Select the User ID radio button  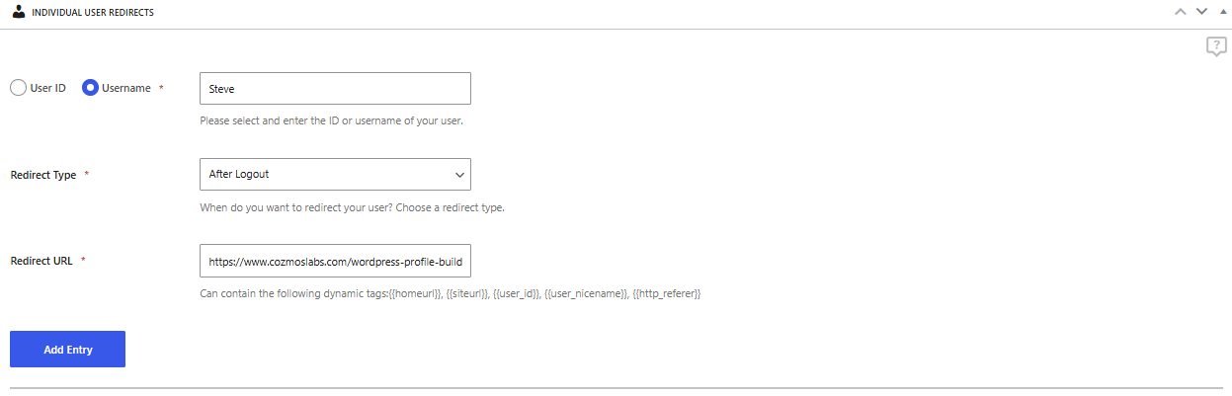point(18,88)
